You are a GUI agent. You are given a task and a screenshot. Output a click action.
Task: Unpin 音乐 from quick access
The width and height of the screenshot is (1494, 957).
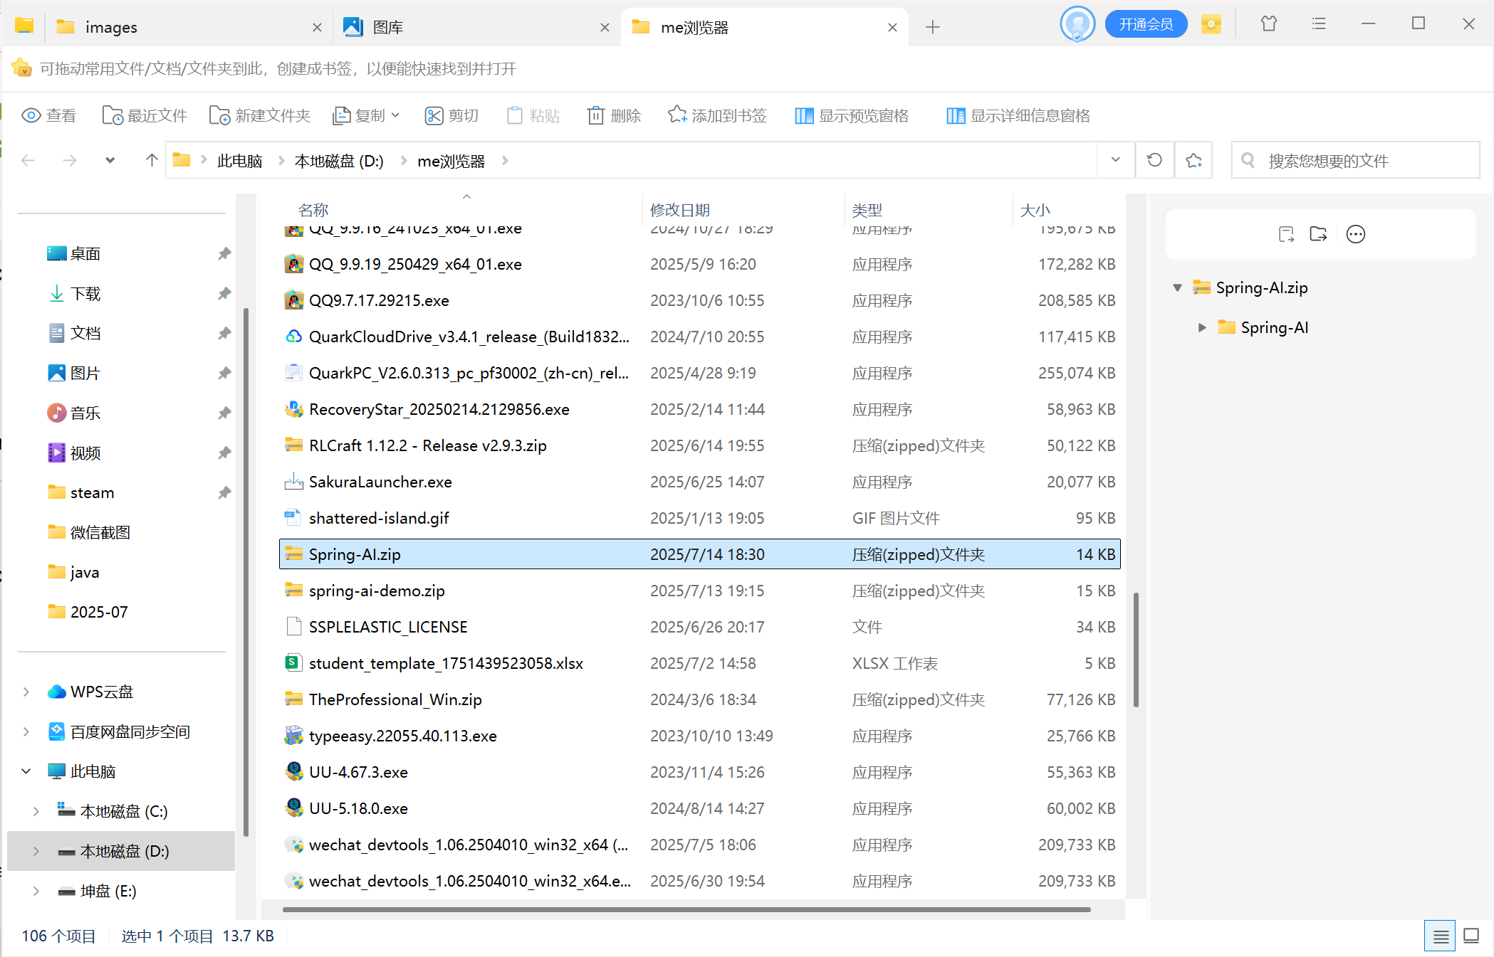tap(224, 413)
